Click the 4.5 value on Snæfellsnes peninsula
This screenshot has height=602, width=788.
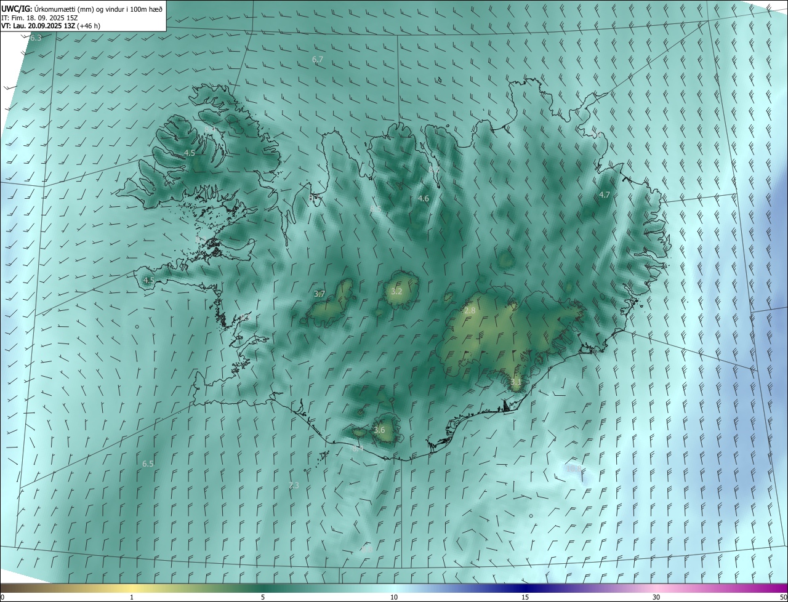pos(149,280)
